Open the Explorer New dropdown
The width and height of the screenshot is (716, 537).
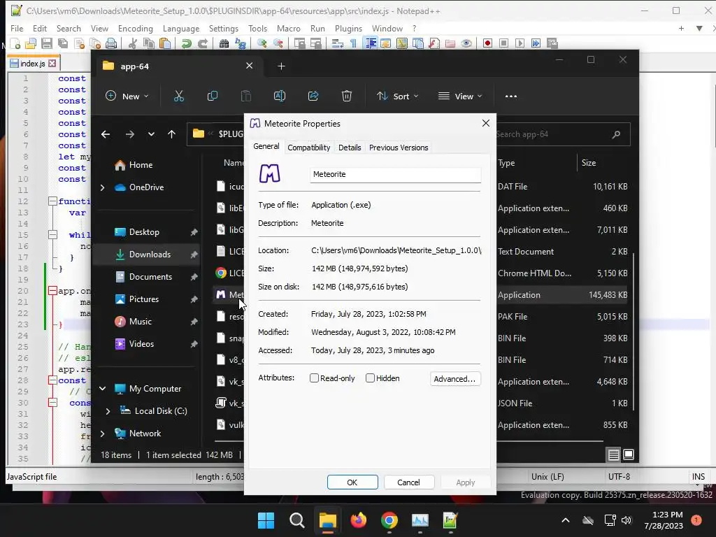point(127,96)
